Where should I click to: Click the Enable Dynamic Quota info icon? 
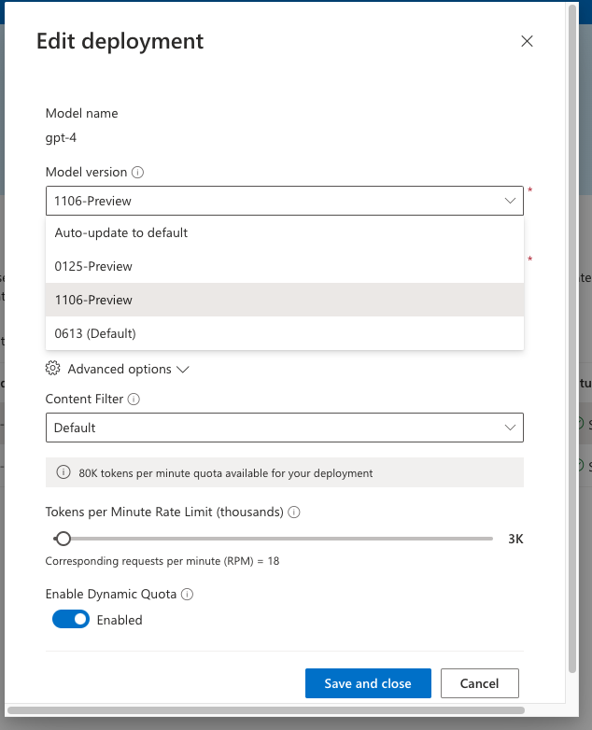[x=187, y=594]
